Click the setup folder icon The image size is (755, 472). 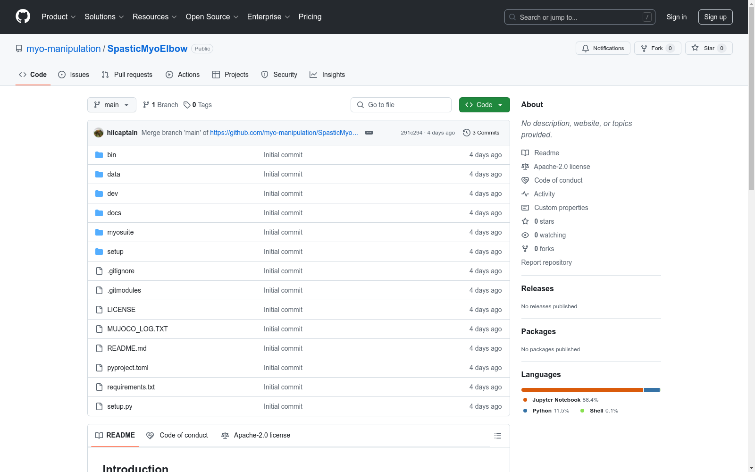(99, 252)
